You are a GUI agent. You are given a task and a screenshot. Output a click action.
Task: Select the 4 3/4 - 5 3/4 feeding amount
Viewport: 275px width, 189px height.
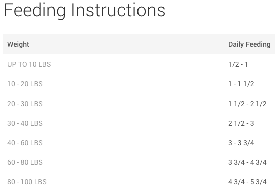click(x=247, y=182)
